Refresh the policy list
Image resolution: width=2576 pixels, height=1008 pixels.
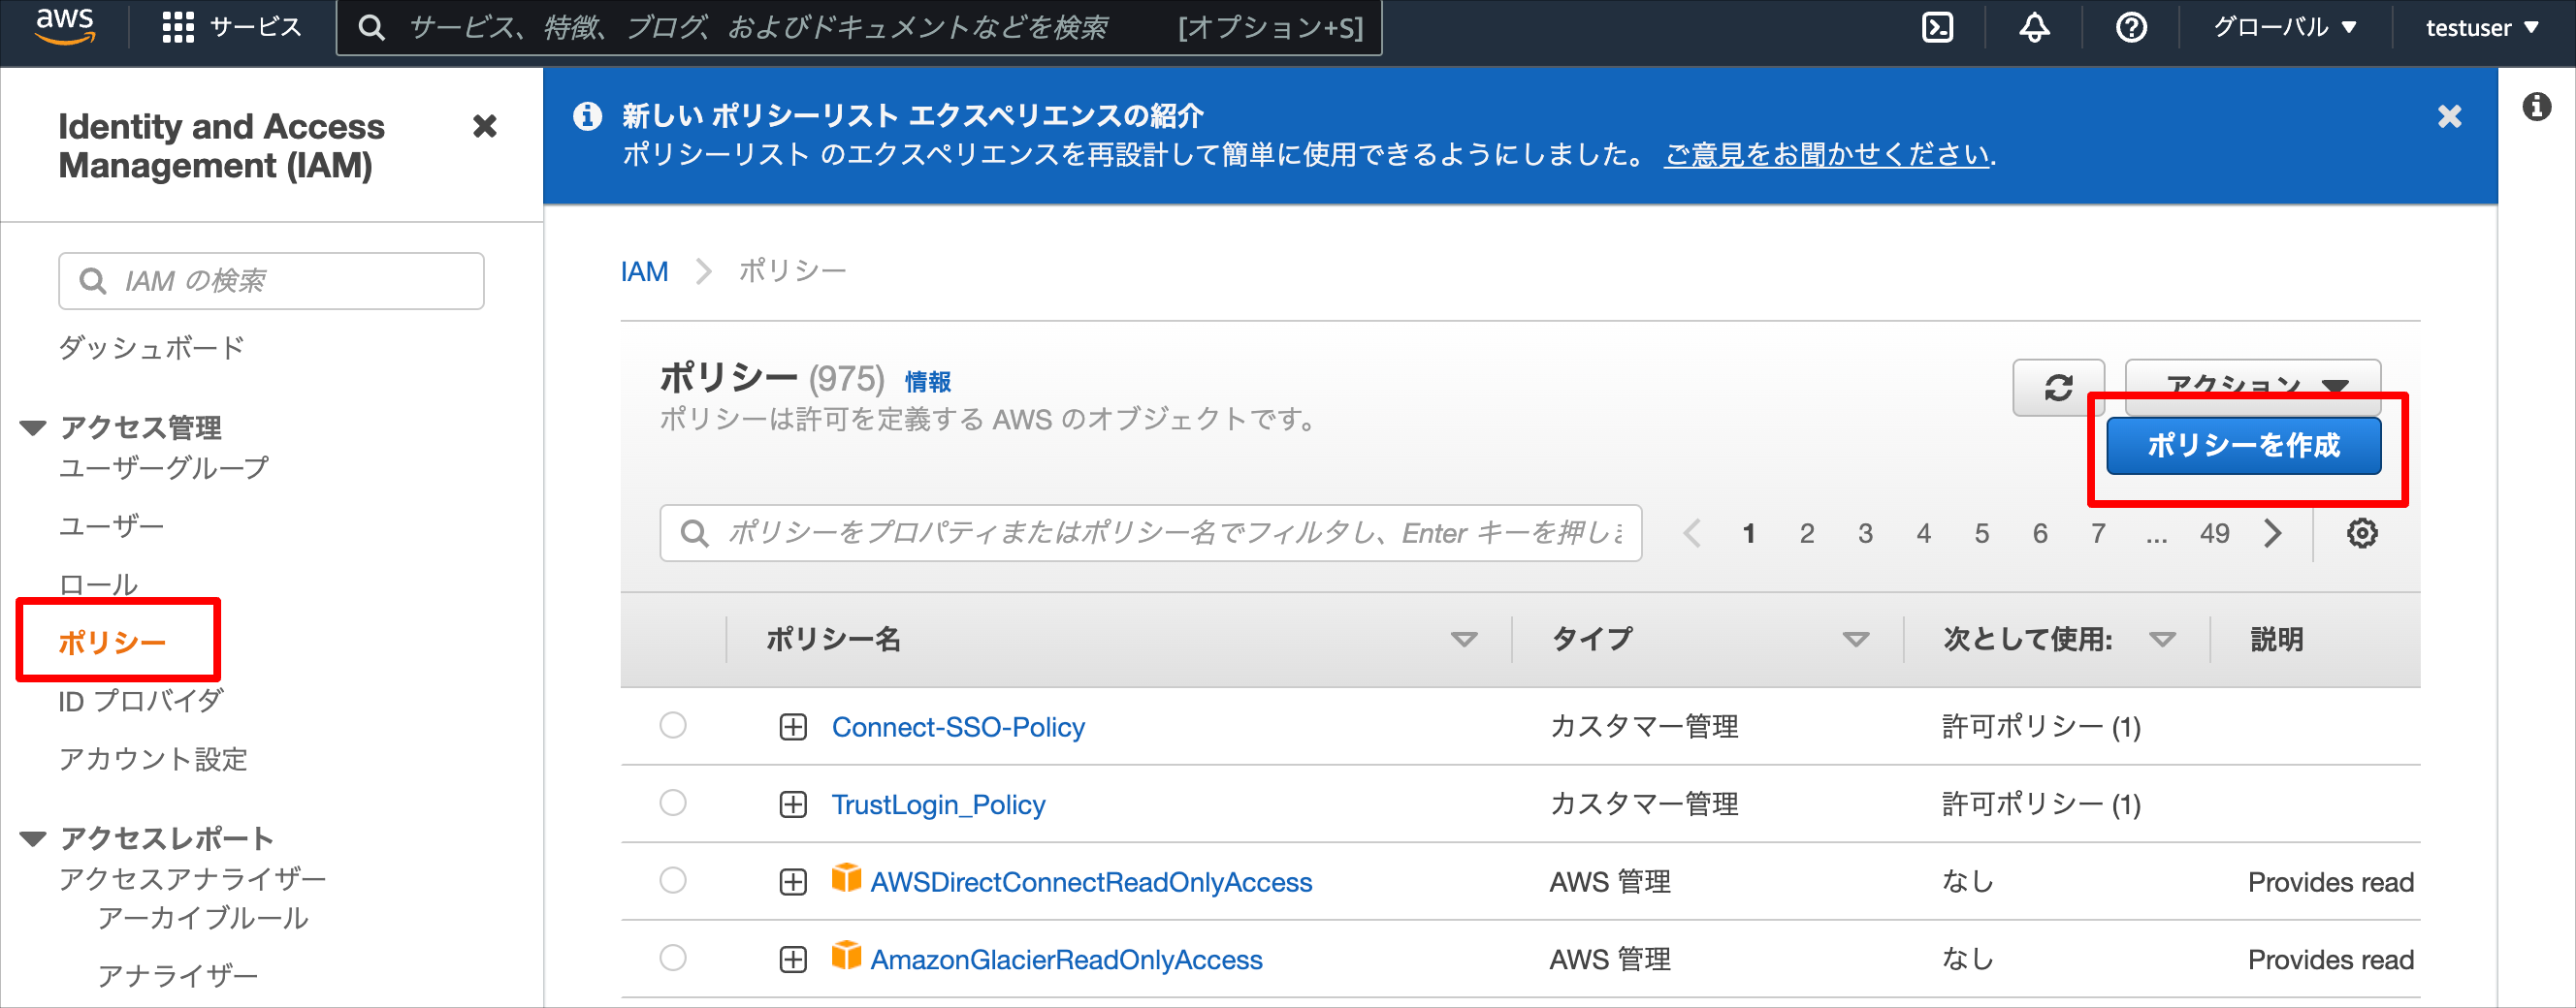pyautogui.click(x=2058, y=387)
